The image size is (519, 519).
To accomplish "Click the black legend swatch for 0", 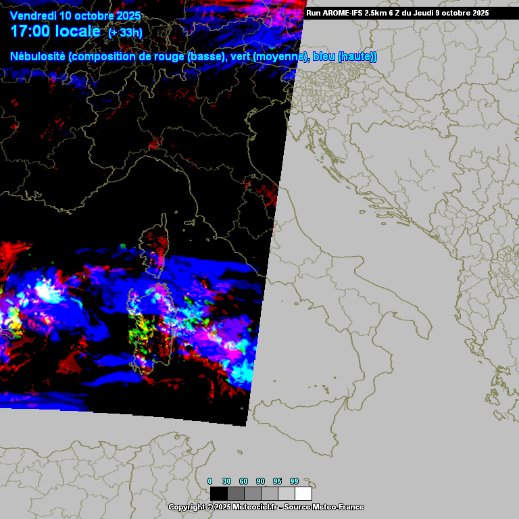I will pyautogui.click(x=218, y=493).
